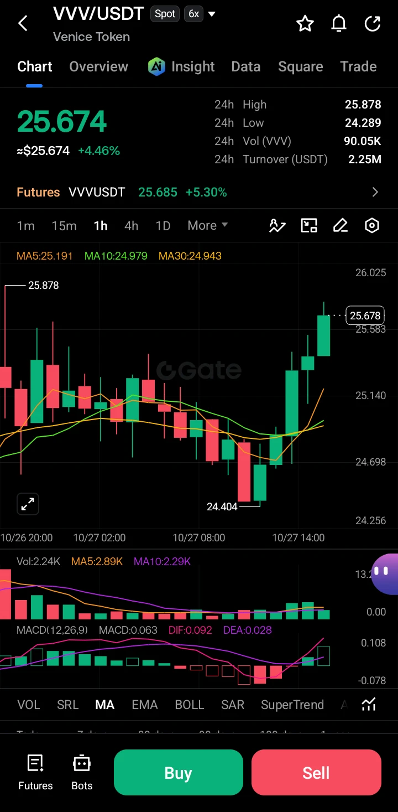Screen dimensions: 398x812
Task: Tap the back arrow icon
Action: point(23,23)
